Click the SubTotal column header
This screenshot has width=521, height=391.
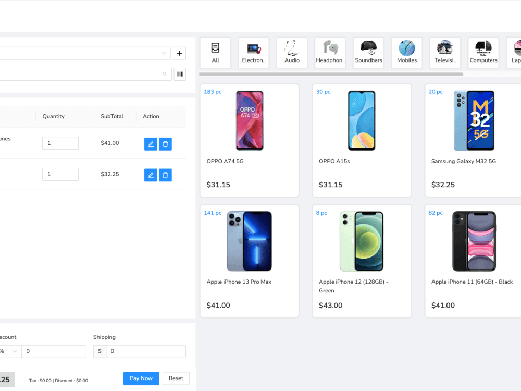tap(112, 116)
